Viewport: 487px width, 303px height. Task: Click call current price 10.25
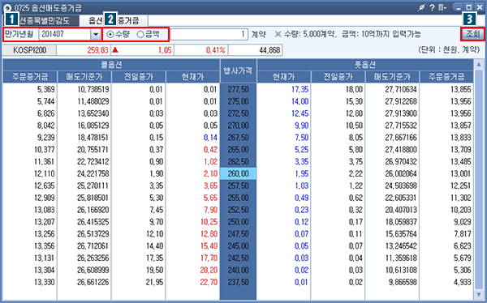click(209, 222)
